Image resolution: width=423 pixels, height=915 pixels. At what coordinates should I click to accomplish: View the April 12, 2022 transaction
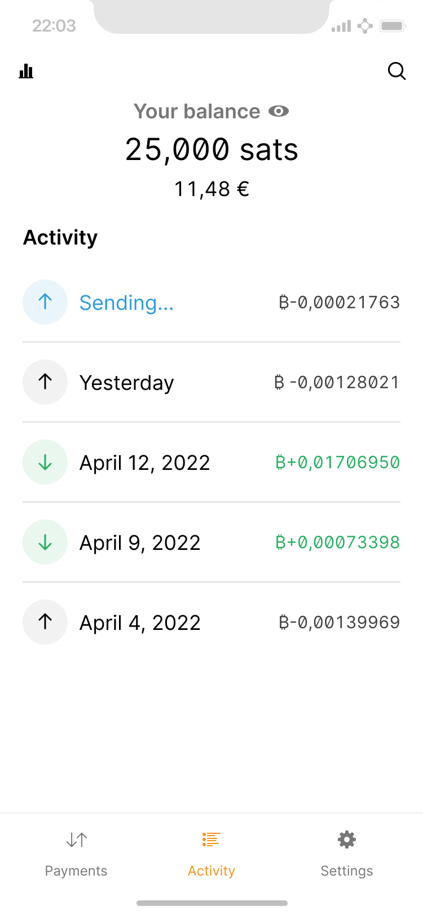click(144, 463)
